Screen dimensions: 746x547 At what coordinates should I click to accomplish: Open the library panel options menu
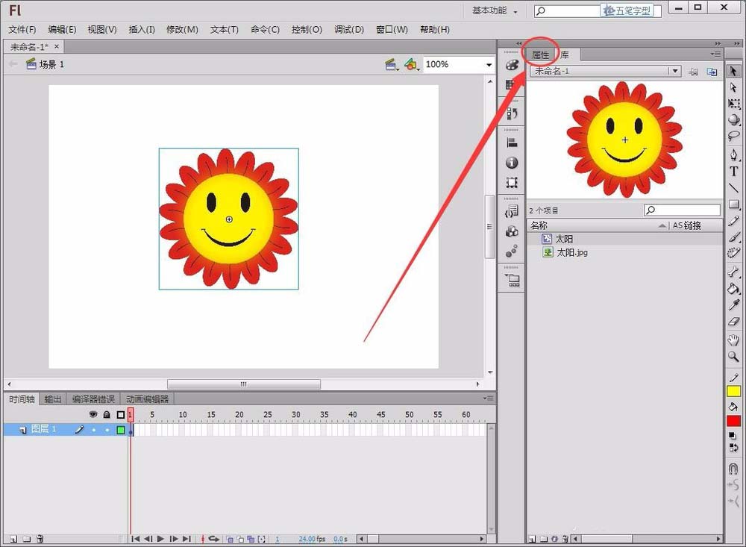click(715, 54)
